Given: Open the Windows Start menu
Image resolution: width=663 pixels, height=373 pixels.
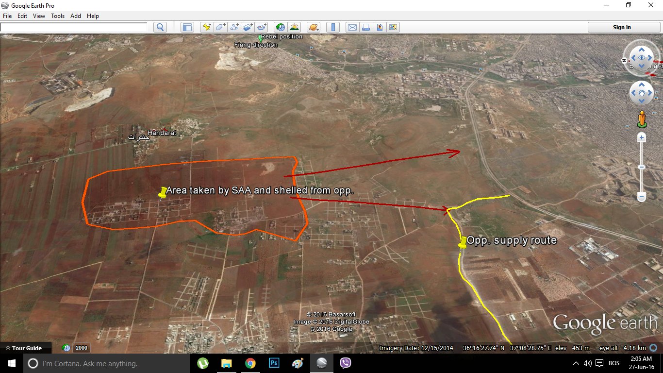Looking at the screenshot, I should point(12,363).
